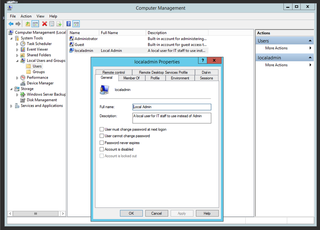
Task: Click the Task Scheduler clock icon
Action: (23, 44)
